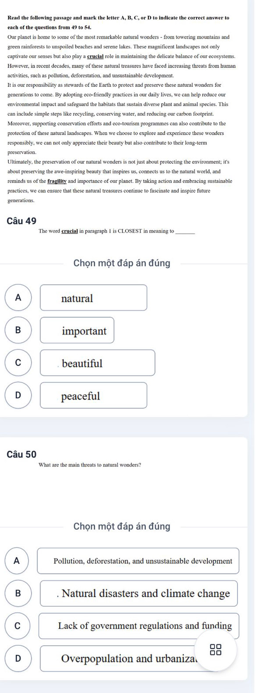Image resolution: width=269 pixels, height=693 pixels.
Task: Select option B circle for Câu 50
Action: coord(18,593)
